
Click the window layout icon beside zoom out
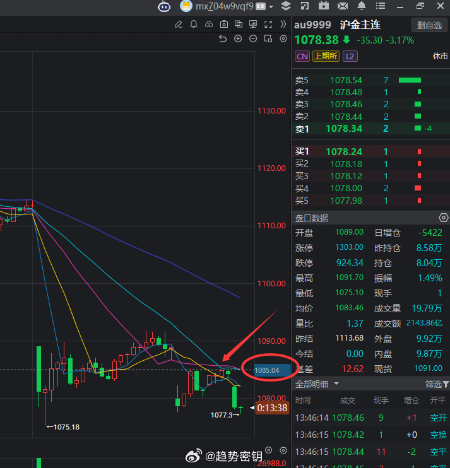pyautogui.click(x=268, y=38)
